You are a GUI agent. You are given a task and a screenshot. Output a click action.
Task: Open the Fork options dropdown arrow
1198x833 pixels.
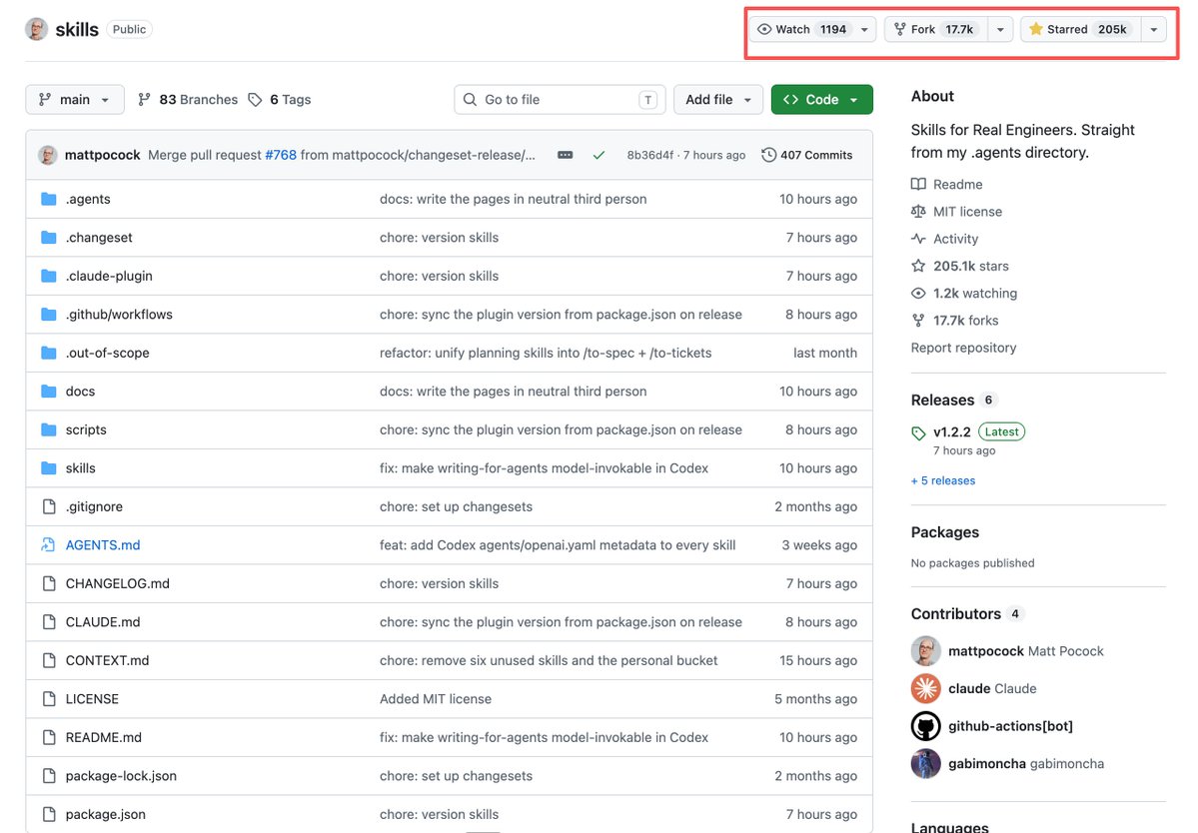click(x=1000, y=29)
